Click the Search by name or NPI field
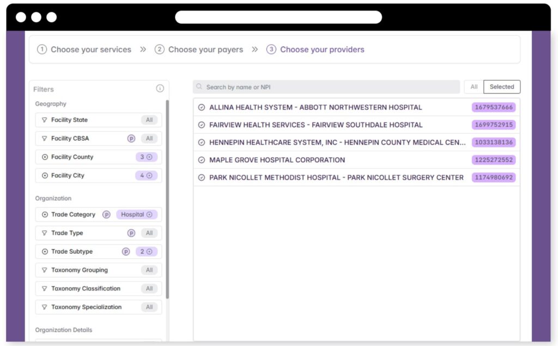Screen dimensions: 558x346 coord(326,87)
